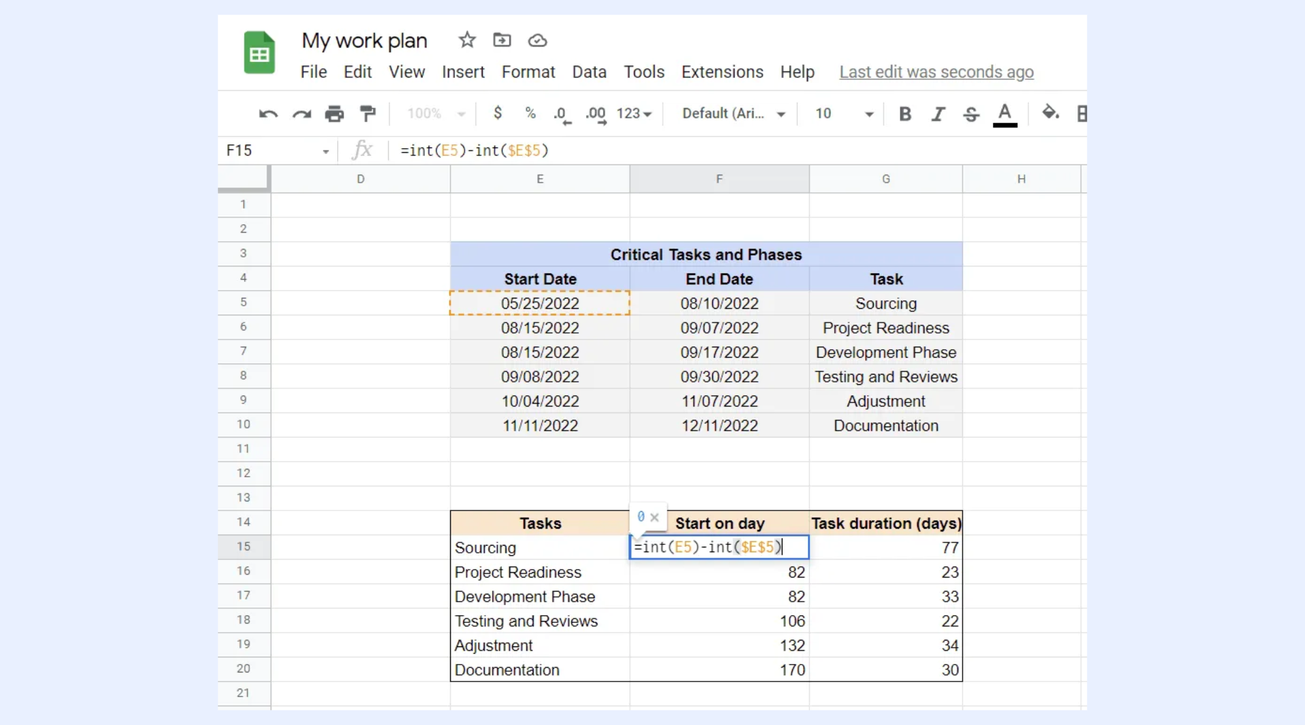Click into the formula bar
The height and width of the screenshot is (725, 1305).
tap(737, 150)
